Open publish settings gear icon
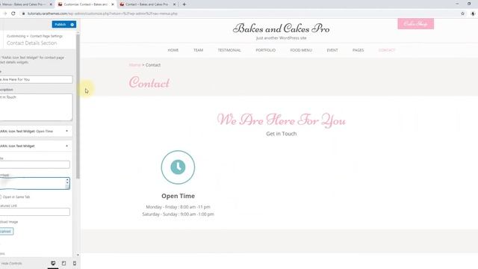This screenshot has height=269, width=478. click(72, 25)
